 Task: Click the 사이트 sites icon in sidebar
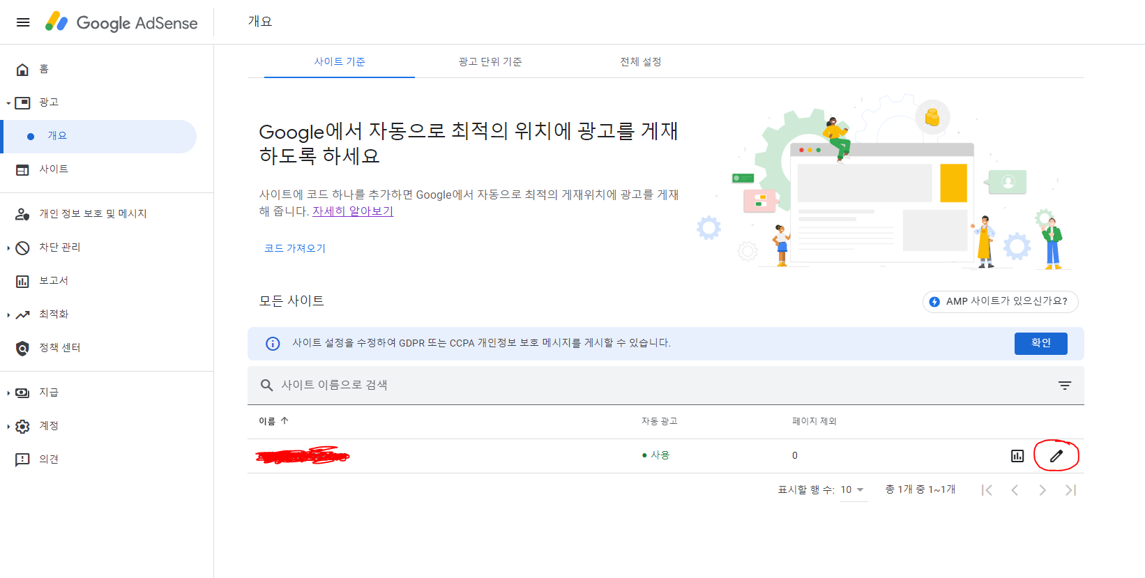point(22,169)
